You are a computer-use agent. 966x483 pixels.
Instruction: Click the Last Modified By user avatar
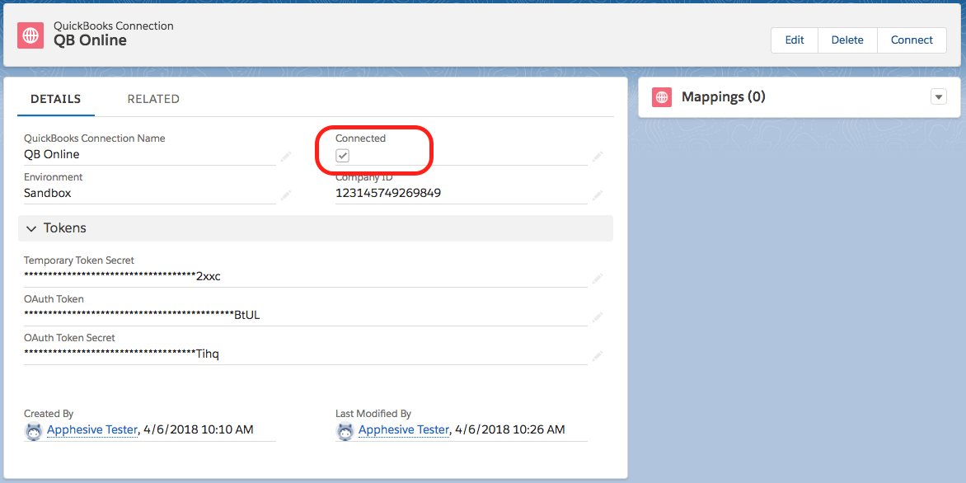[x=345, y=430]
